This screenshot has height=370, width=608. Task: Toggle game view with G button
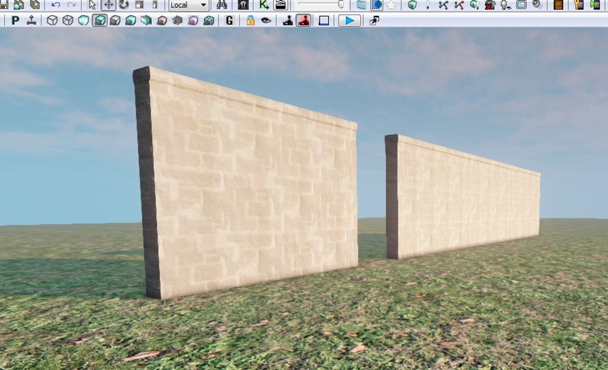coord(229,21)
